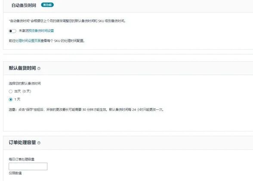The width and height of the screenshot is (253, 181).
Task: Select the 当天 (0 天) radio option
Action: pos(10,91)
